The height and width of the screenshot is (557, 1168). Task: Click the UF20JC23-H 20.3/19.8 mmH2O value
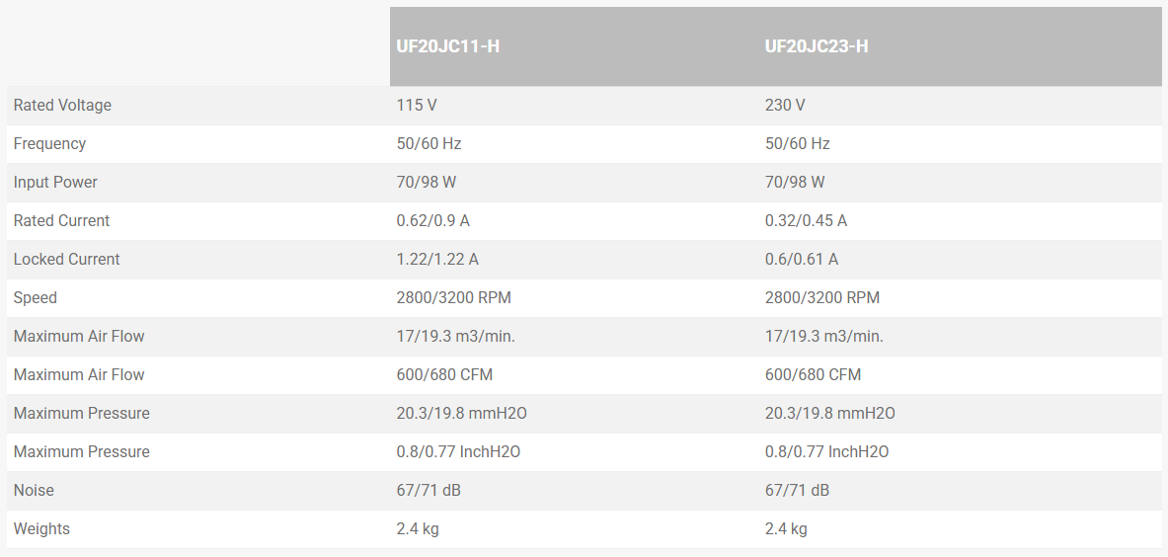(x=830, y=414)
